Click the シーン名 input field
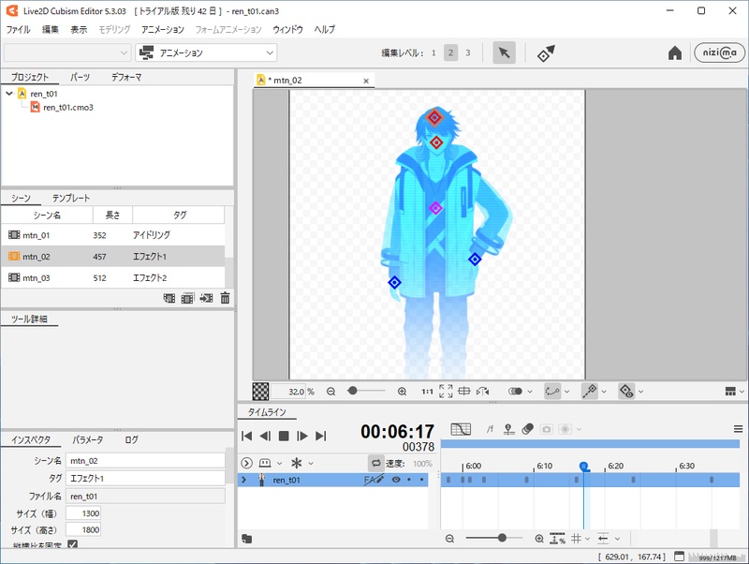This screenshot has height=564, width=749. point(145,461)
